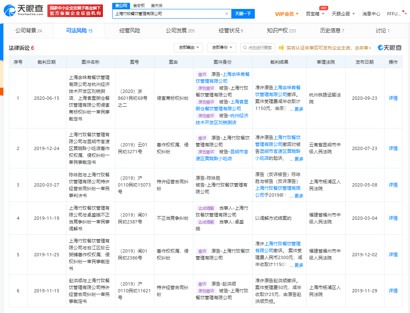410x313 pixels.
Task: Open 详情 for the 2019-11-19 case
Action: pos(393,218)
